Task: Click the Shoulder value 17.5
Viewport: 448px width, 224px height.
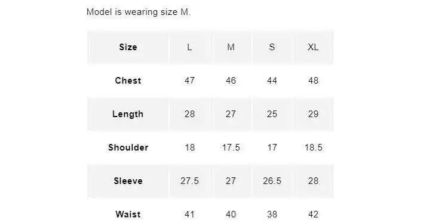Action: (x=231, y=148)
